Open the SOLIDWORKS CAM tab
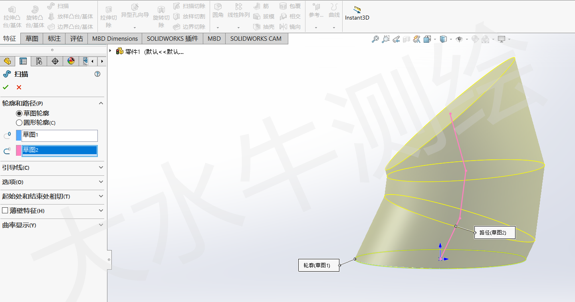The height and width of the screenshot is (302, 575). click(x=256, y=38)
